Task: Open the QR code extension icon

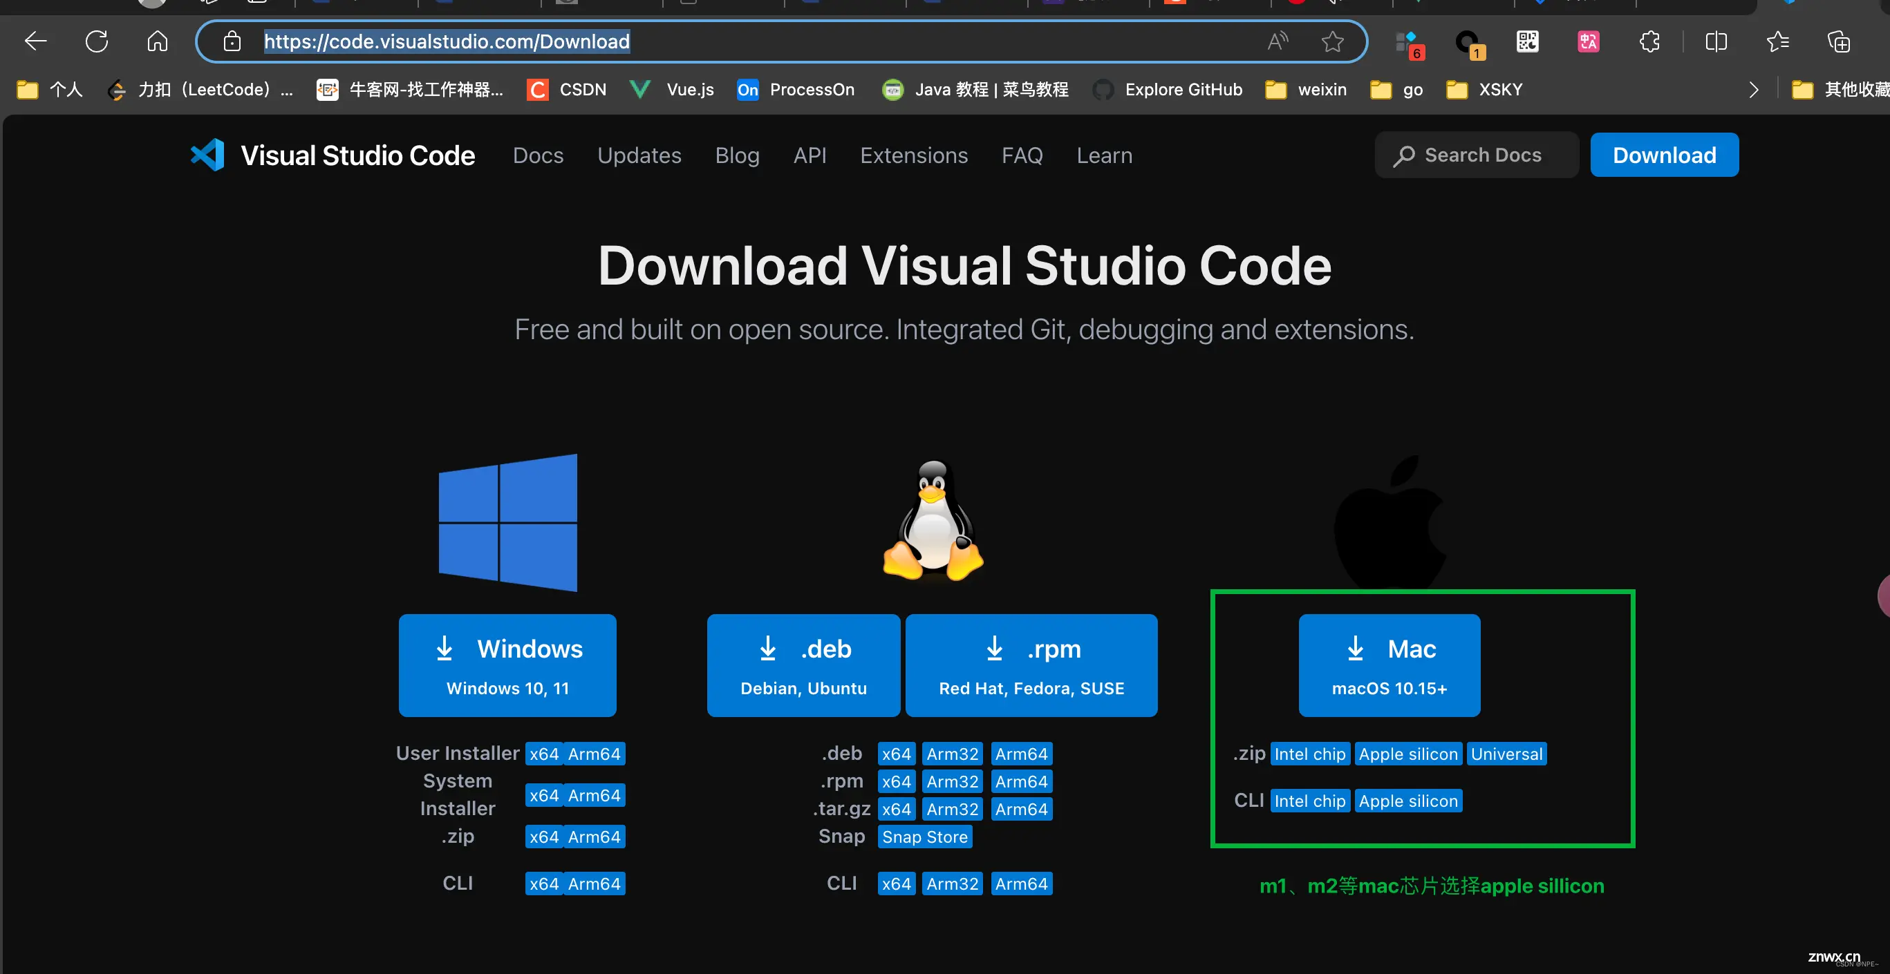Action: pyautogui.click(x=1528, y=41)
